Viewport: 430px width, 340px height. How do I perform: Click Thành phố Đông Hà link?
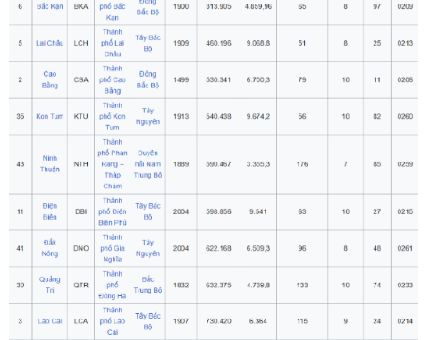coord(113,285)
